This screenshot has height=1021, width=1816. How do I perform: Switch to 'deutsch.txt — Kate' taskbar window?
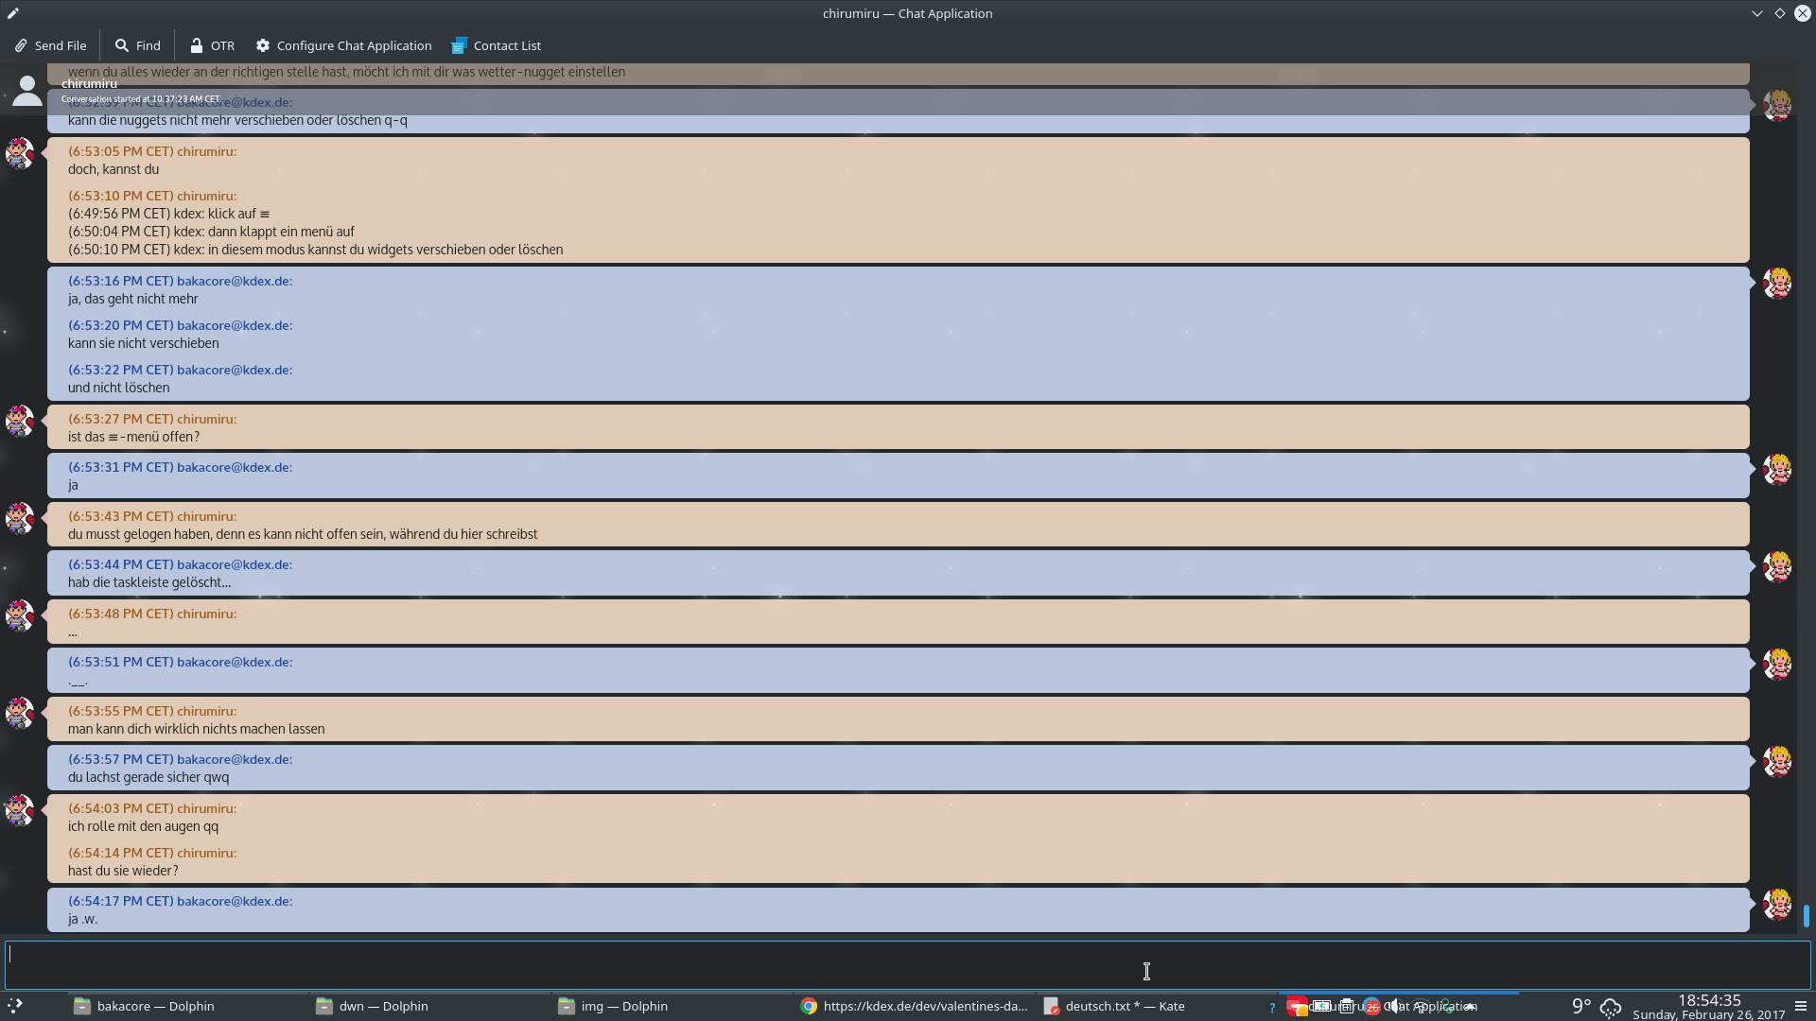(1157, 1006)
